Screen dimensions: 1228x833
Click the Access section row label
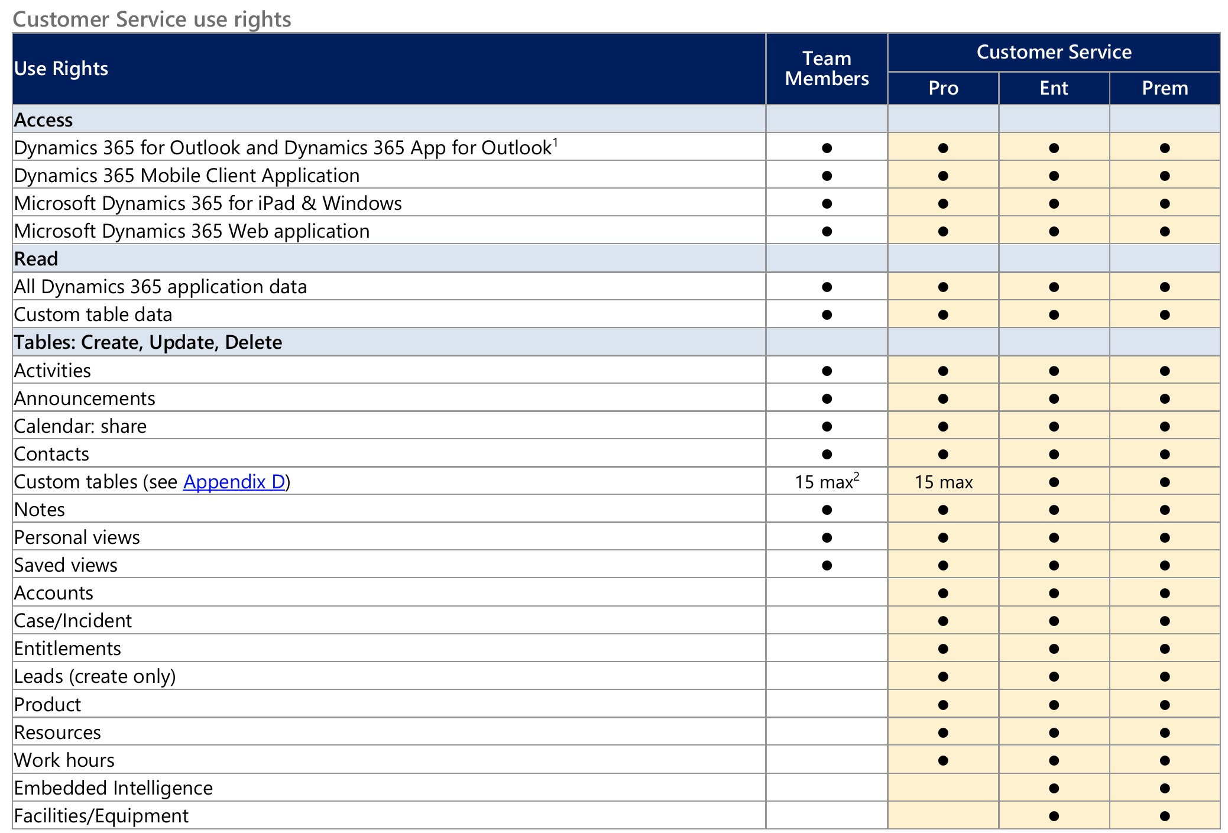tap(43, 120)
